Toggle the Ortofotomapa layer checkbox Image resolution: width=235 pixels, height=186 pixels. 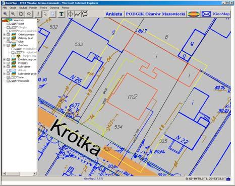pyautogui.click(x=8, y=35)
